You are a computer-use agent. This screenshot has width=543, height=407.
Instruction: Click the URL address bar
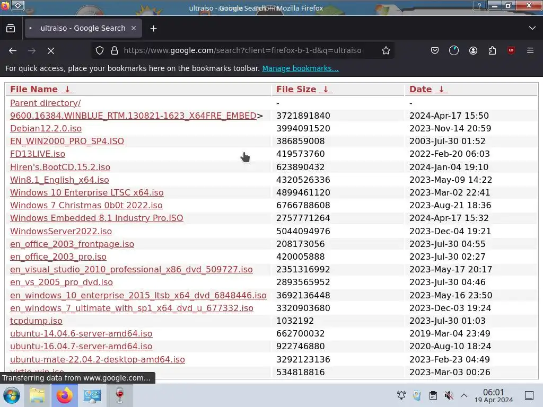pos(242,50)
